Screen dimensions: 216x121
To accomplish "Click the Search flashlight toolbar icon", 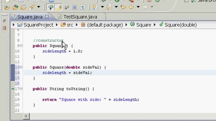I will [x=31, y=7].
